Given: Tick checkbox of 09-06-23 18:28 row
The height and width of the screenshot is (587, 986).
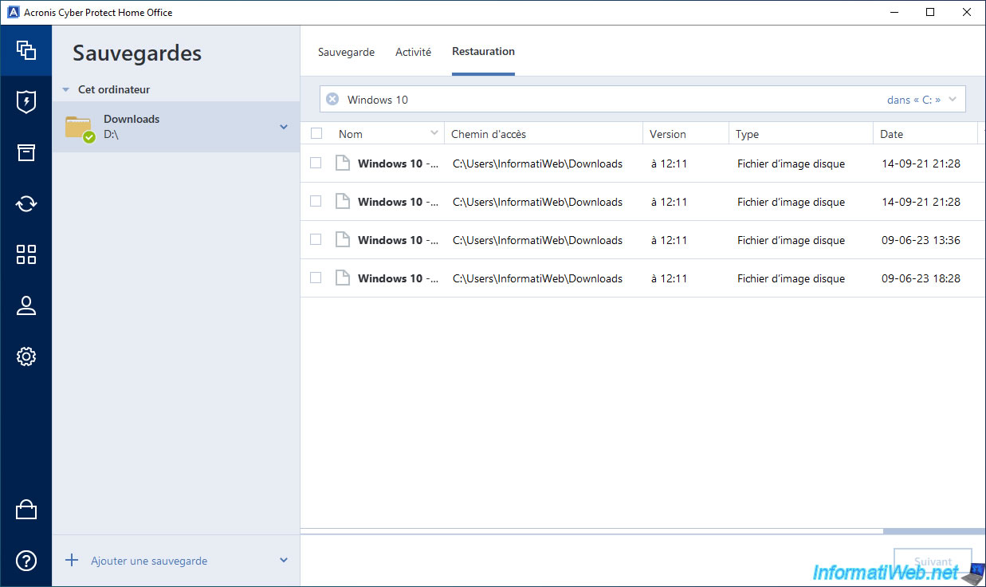Looking at the screenshot, I should point(316,278).
